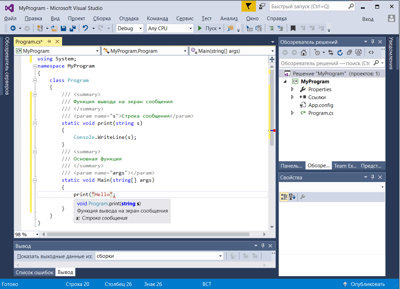Screen dimensions: 400x289
Task: Collapse the namespace MyProgram code block
Action: [x=35, y=66]
